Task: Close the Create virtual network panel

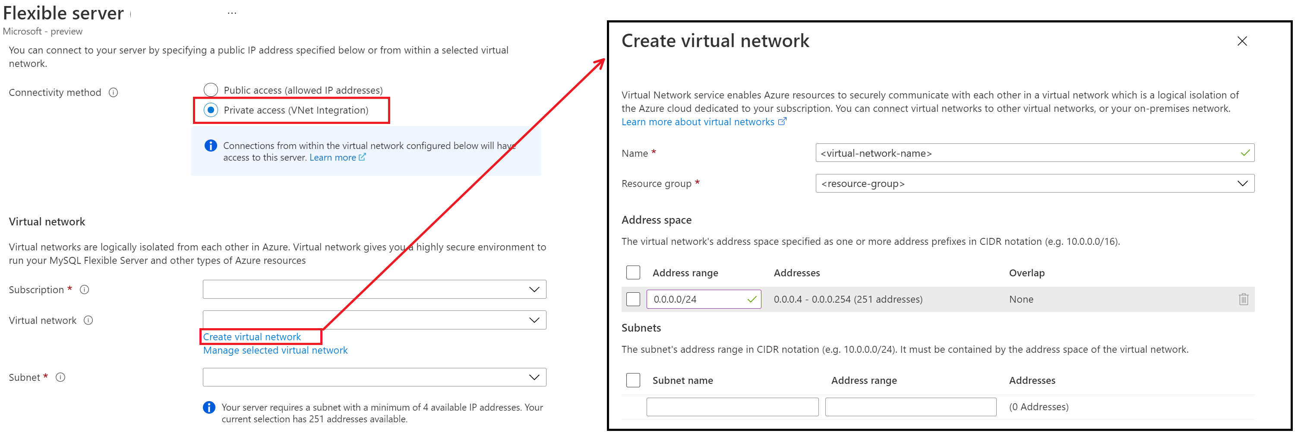Action: coord(1242,41)
